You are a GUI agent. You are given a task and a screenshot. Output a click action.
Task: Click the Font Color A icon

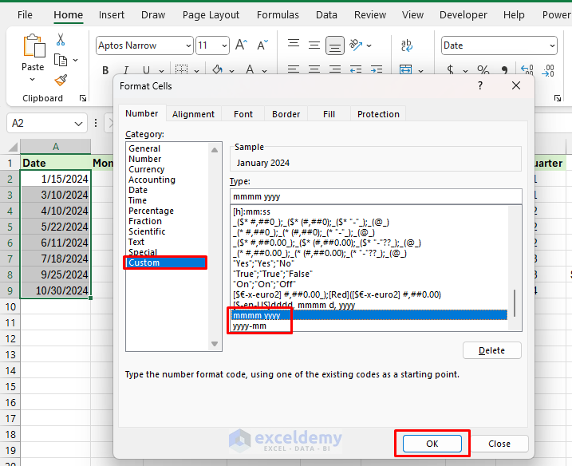point(250,69)
